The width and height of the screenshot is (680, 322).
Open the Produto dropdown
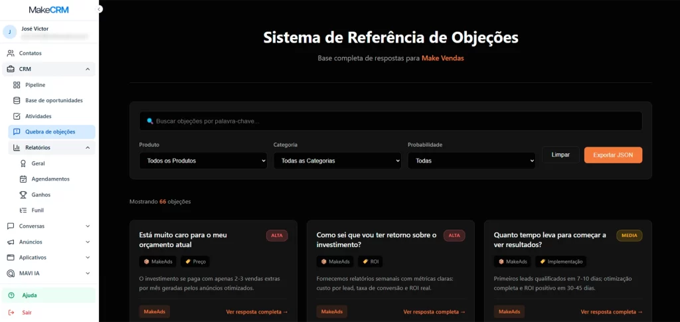[203, 161]
